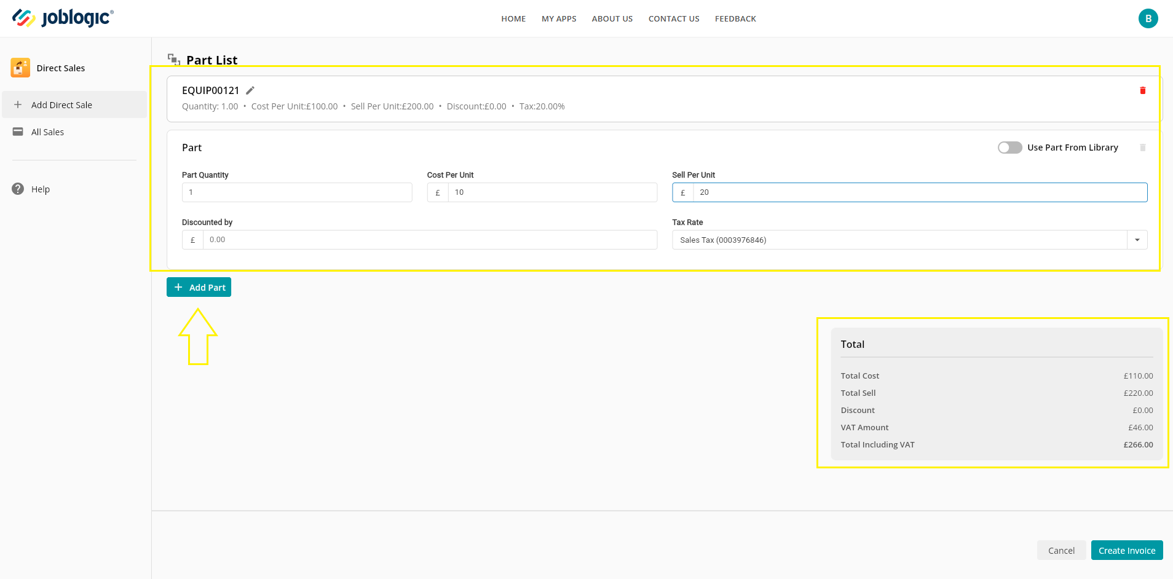Click the Help question mark icon

[x=18, y=189]
